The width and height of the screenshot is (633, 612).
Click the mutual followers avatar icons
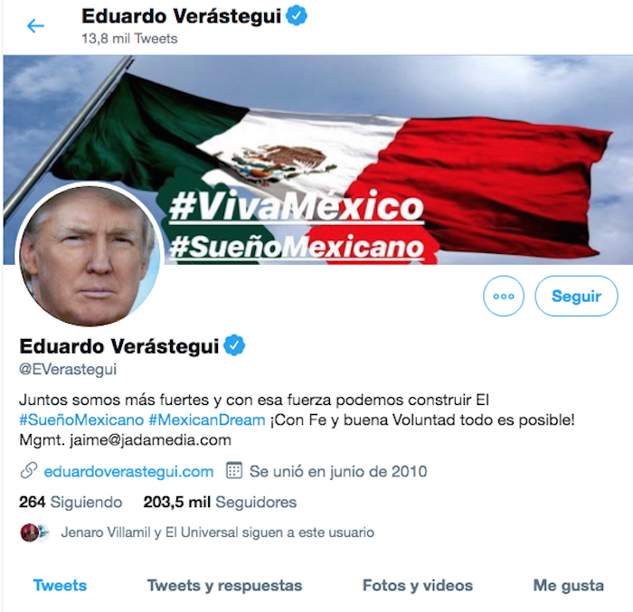(34, 532)
